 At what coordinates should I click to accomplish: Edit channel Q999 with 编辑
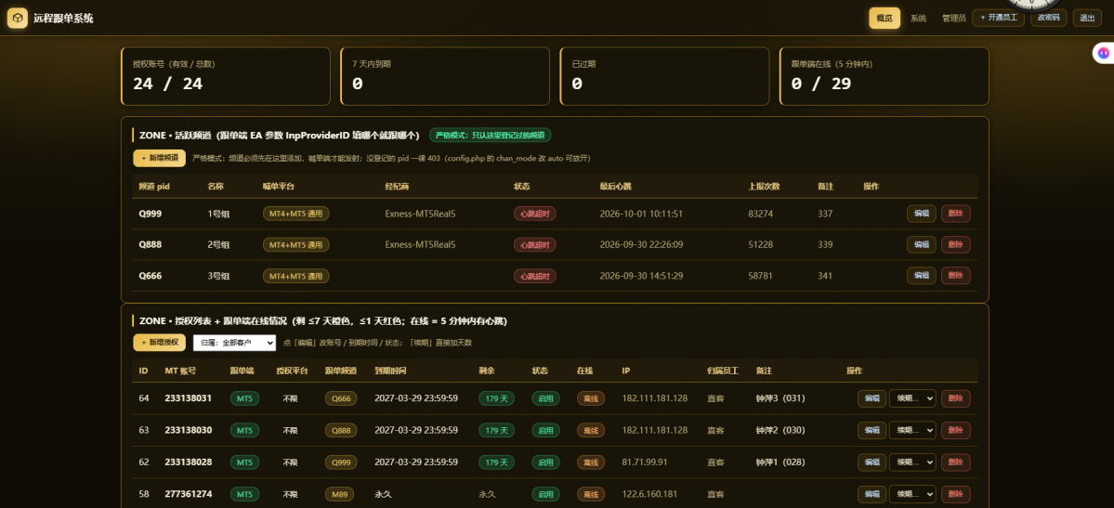[x=922, y=214]
